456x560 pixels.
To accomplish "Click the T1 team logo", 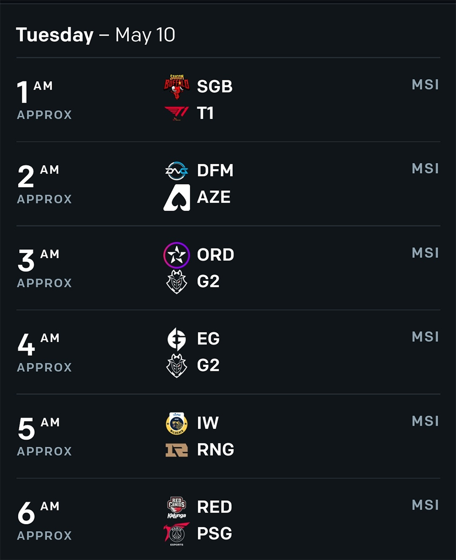I will 177,114.
